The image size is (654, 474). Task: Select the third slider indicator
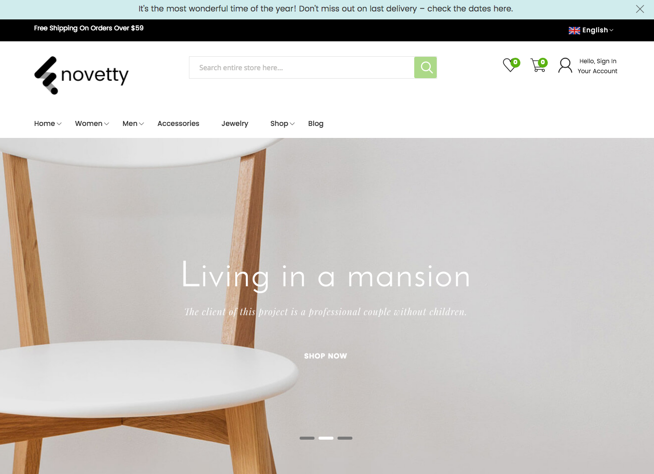345,438
